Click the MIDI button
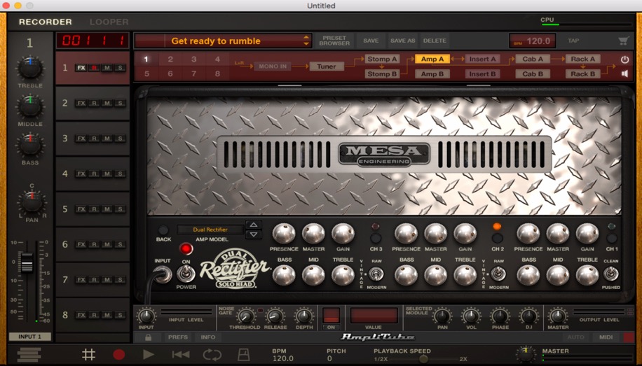Image resolution: width=642 pixels, height=366 pixels. click(x=606, y=337)
